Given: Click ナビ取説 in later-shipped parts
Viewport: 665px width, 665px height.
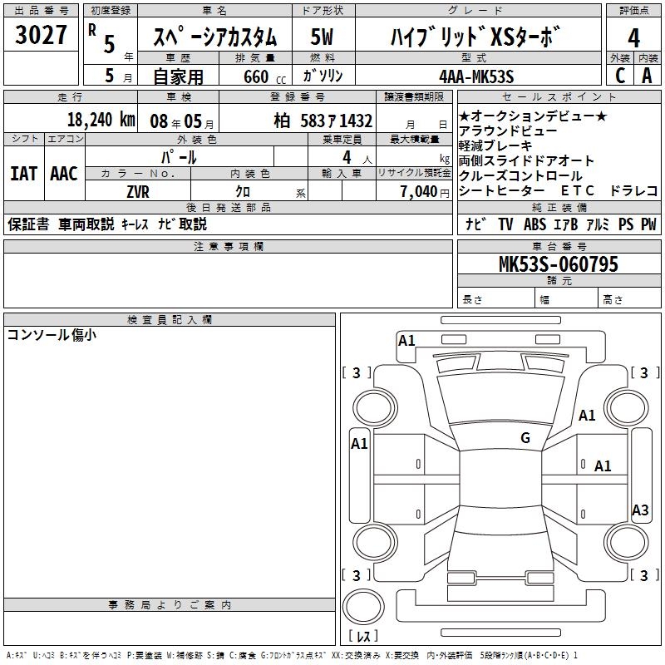Looking at the screenshot, I should [182, 224].
